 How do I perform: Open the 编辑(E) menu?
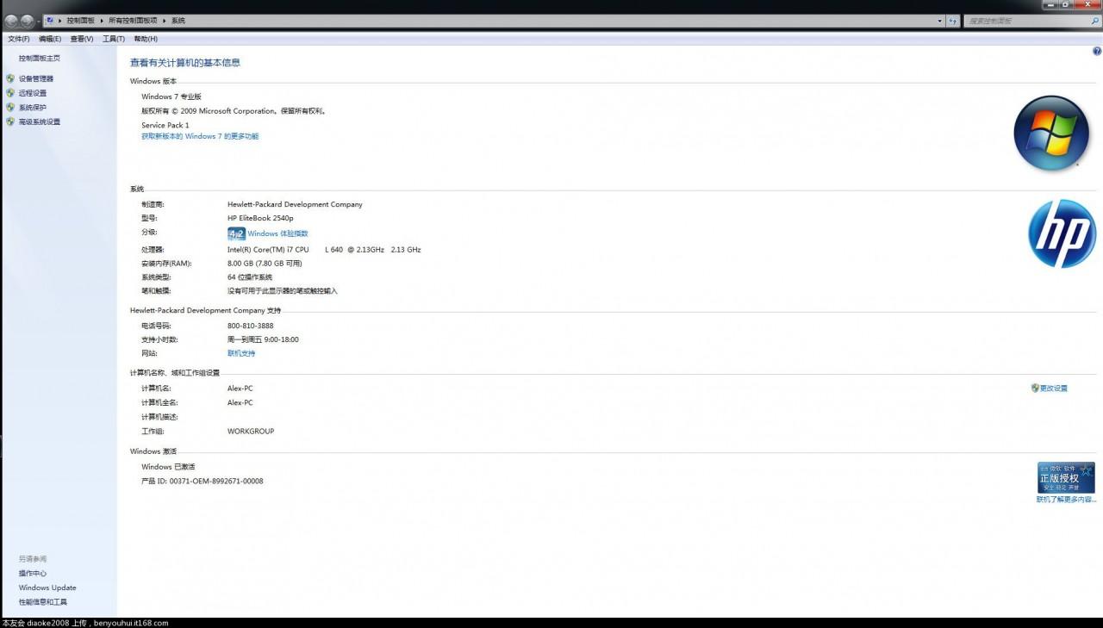pyautogui.click(x=50, y=39)
